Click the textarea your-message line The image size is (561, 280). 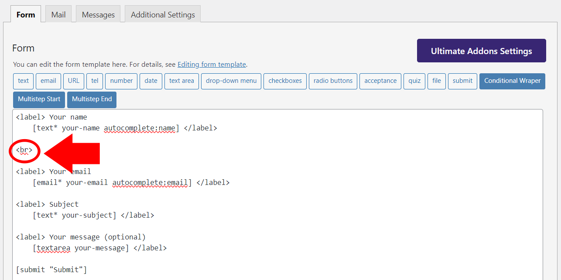pyautogui.click(x=99, y=248)
